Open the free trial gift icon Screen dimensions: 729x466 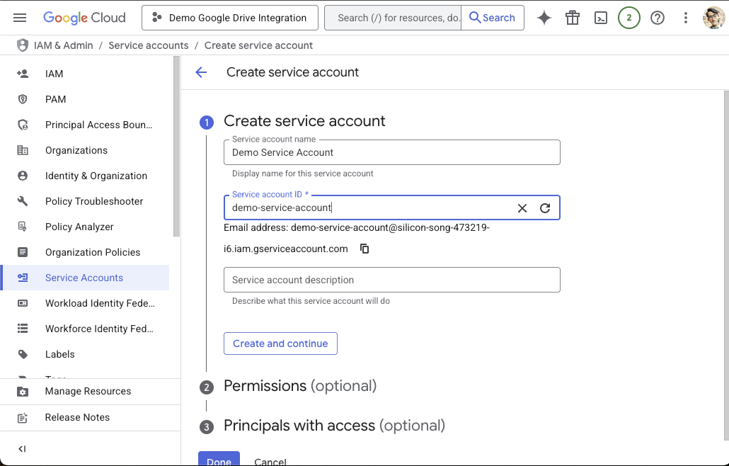pos(573,18)
